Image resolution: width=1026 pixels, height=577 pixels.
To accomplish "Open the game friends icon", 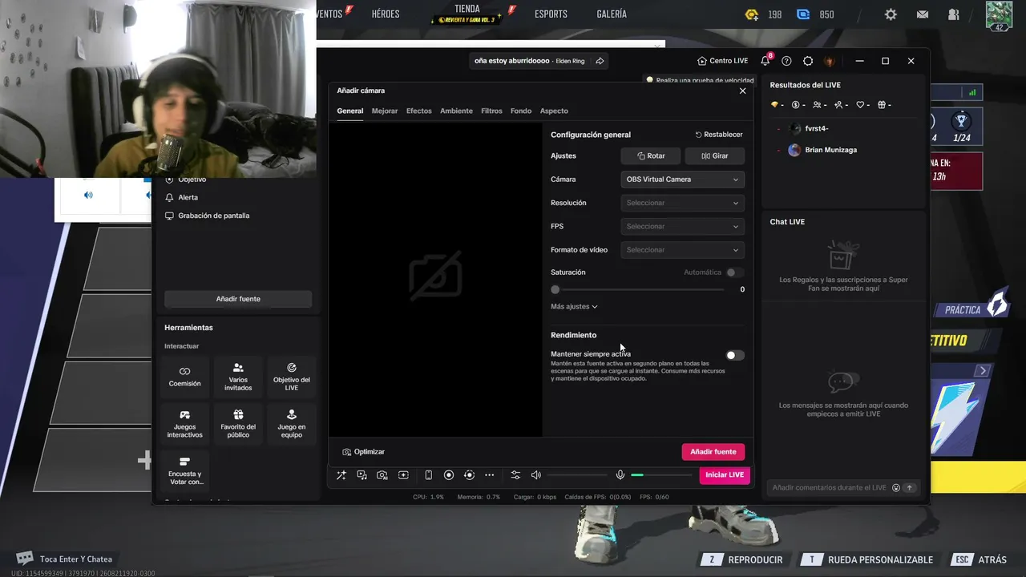I will [x=954, y=14].
